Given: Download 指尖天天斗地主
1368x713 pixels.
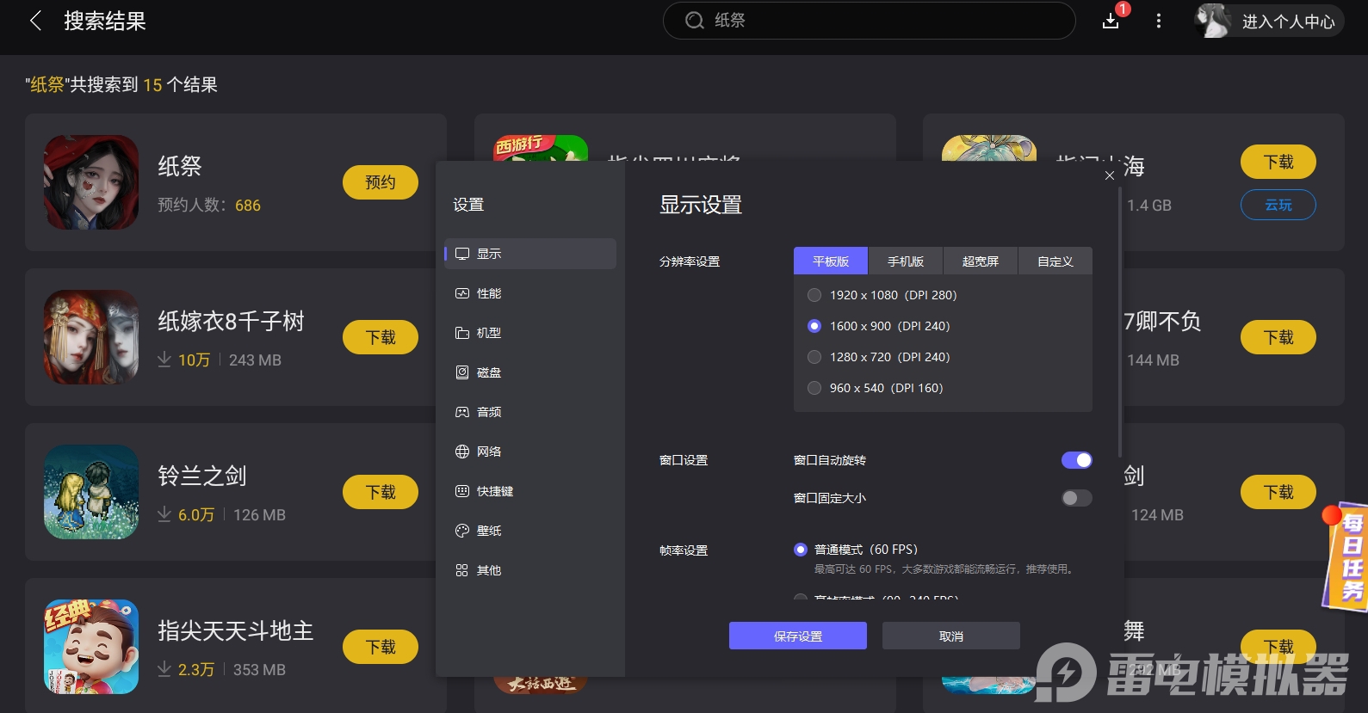Looking at the screenshot, I should (381, 647).
